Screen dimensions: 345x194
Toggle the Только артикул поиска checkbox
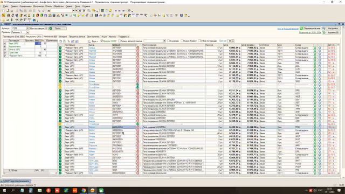point(120,41)
